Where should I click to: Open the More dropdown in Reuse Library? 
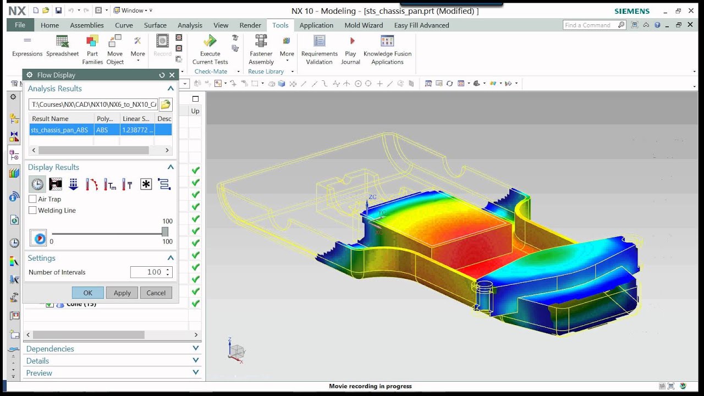pos(287,50)
